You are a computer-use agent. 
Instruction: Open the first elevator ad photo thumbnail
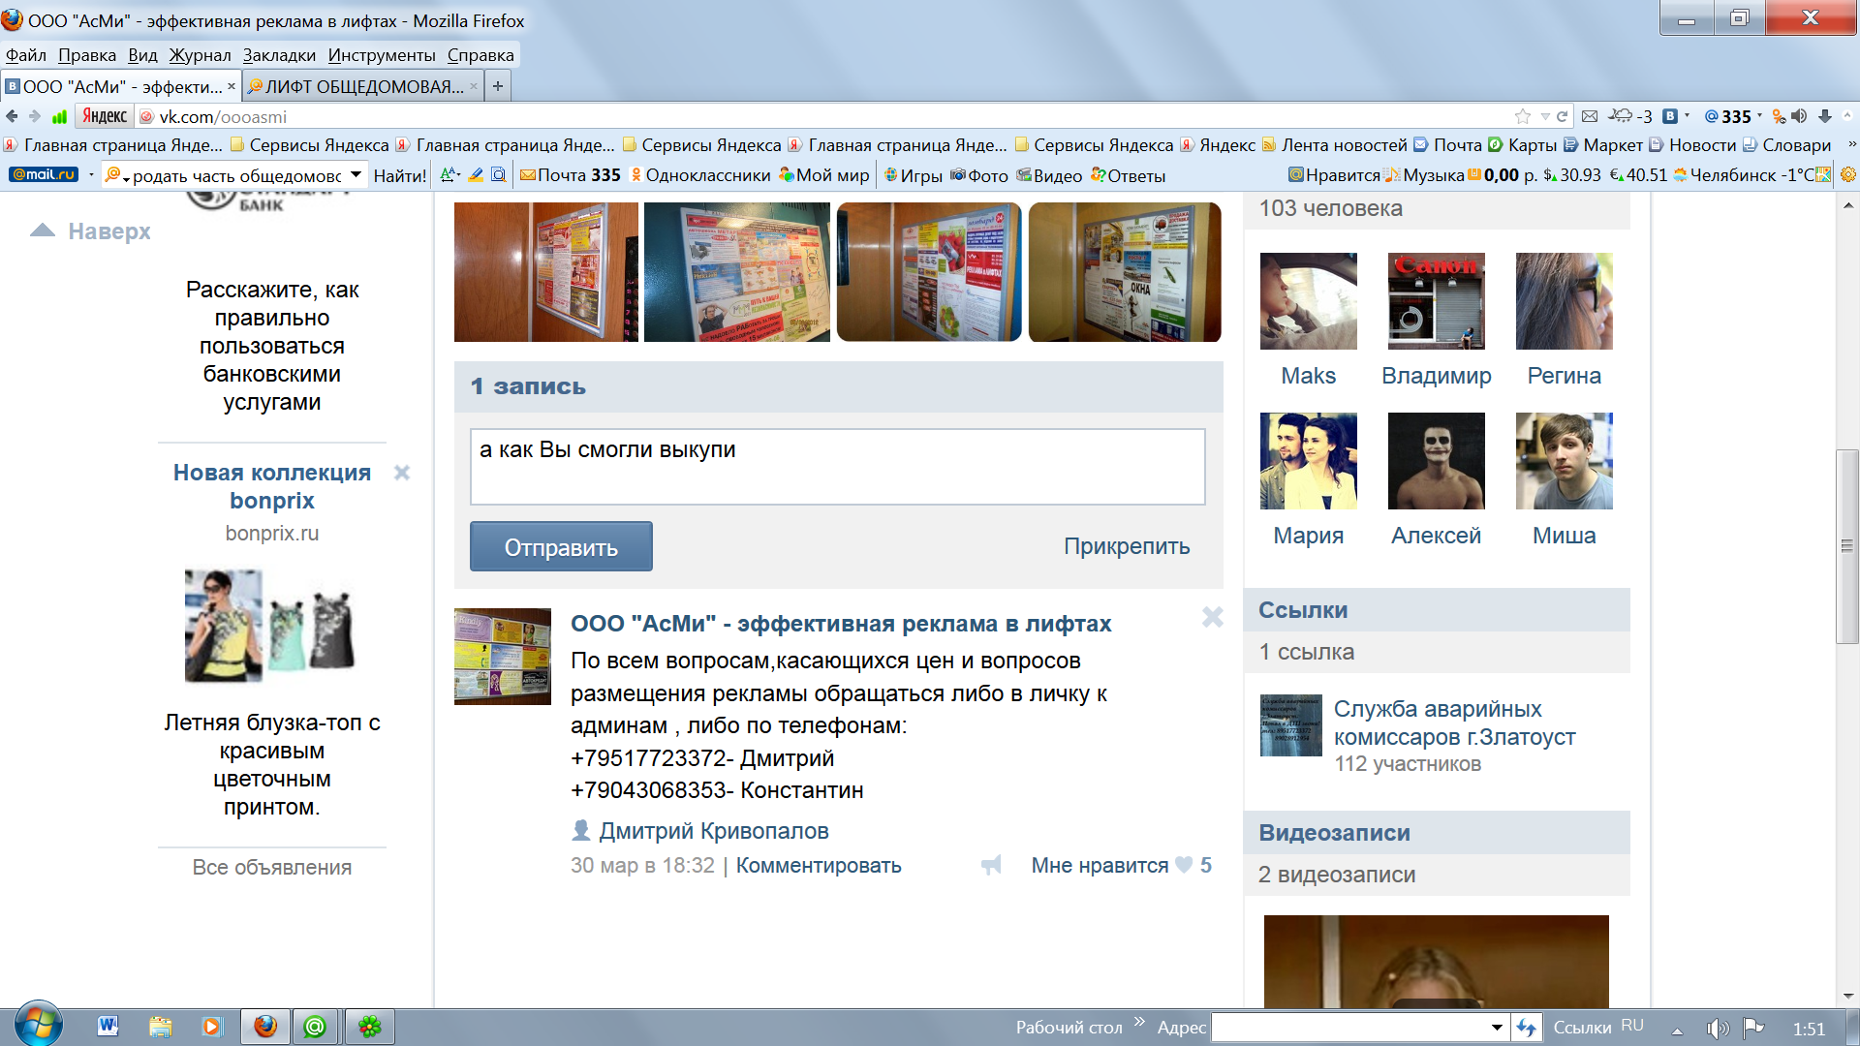click(545, 272)
